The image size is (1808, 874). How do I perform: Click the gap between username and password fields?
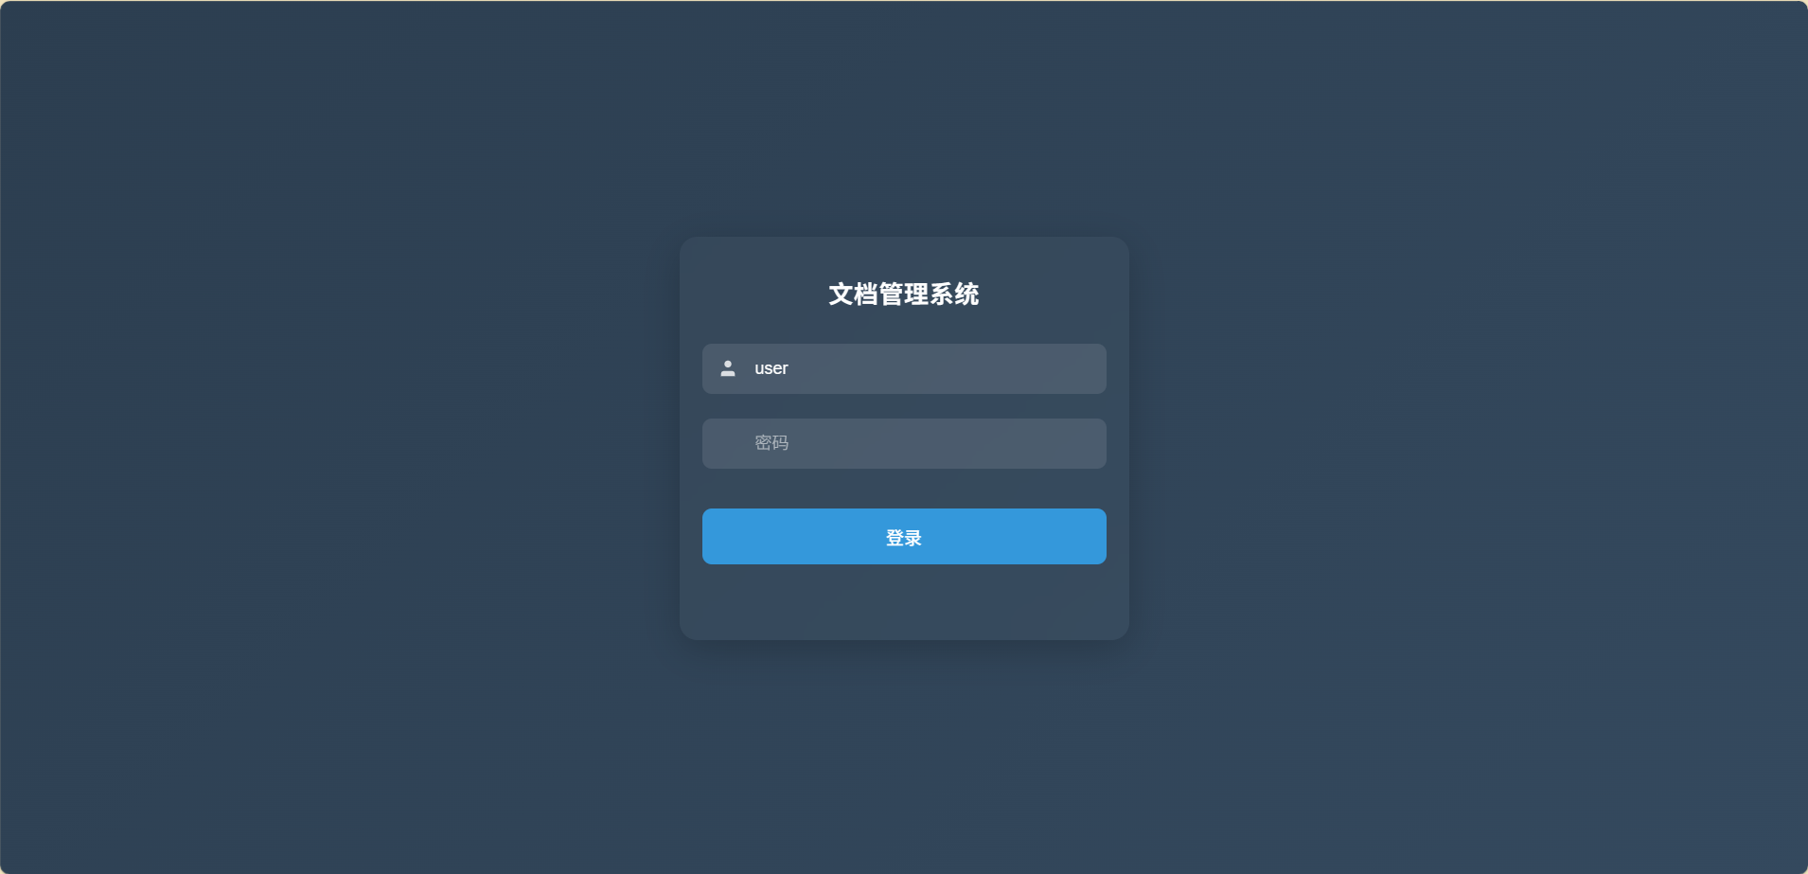(904, 406)
